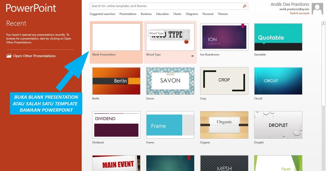
Task: Search Personal suggested category
Action: 208,14
